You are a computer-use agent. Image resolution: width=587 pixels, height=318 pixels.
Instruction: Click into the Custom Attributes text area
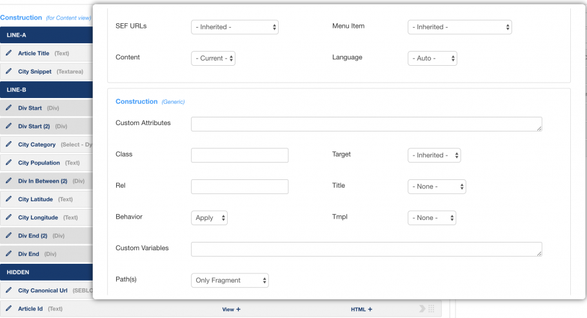366,124
